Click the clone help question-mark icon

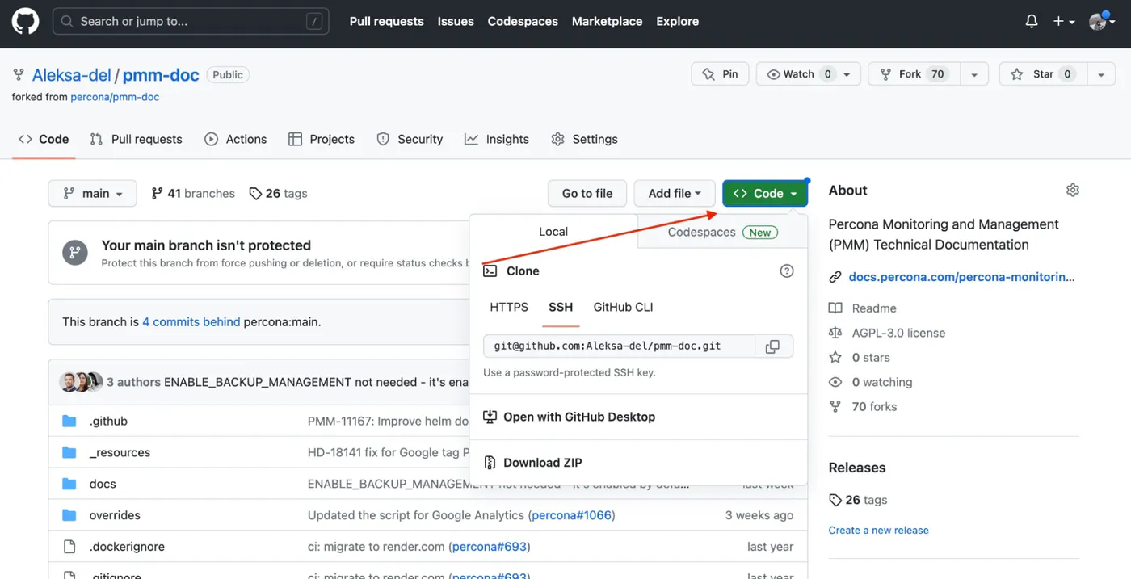(787, 271)
